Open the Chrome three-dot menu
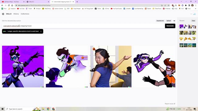198x111 pixels. point(196,6)
